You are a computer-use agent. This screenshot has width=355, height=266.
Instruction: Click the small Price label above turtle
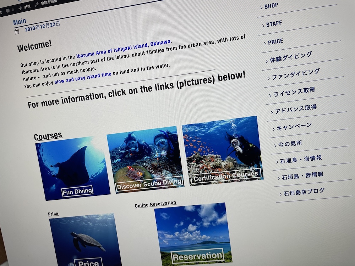[x=53, y=214]
